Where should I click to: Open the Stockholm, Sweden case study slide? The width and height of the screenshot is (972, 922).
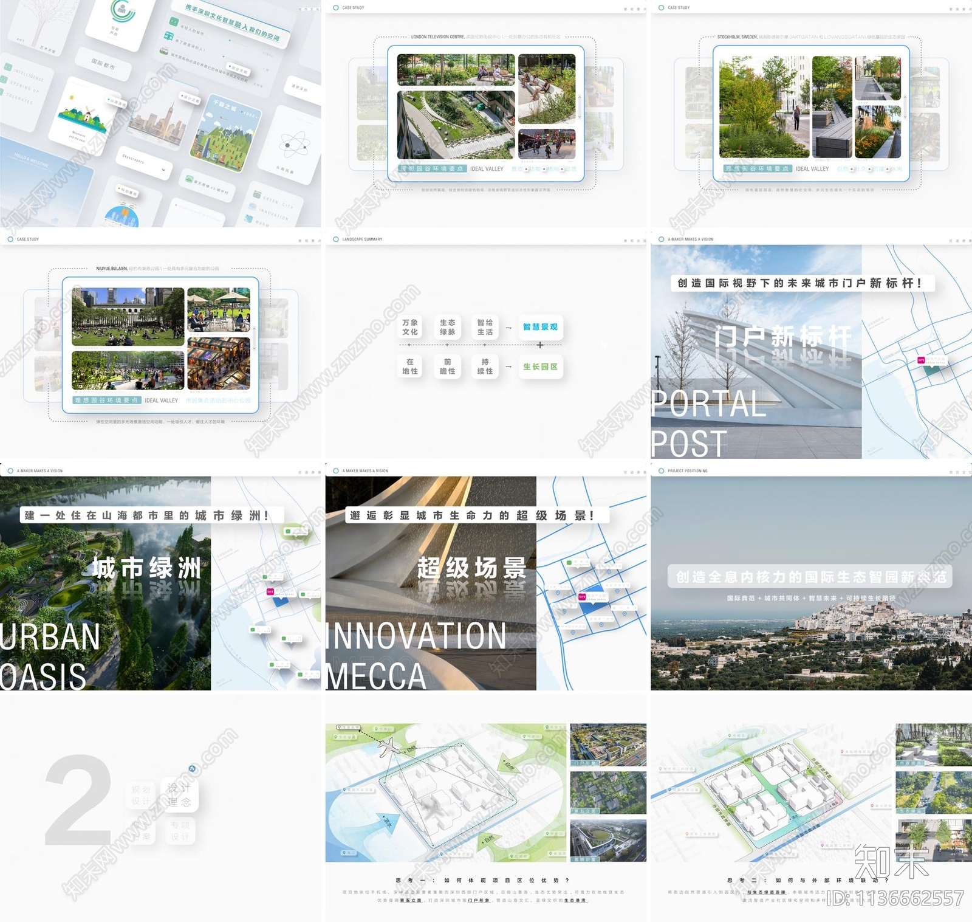[811, 114]
